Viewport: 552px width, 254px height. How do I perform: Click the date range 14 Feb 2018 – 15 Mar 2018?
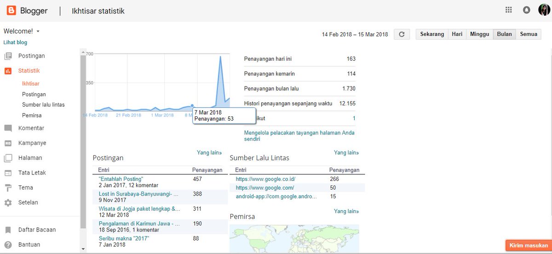(x=355, y=35)
